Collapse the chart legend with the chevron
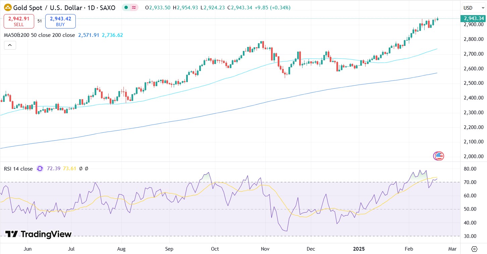Viewport: 487px width, 254px height. [10, 45]
